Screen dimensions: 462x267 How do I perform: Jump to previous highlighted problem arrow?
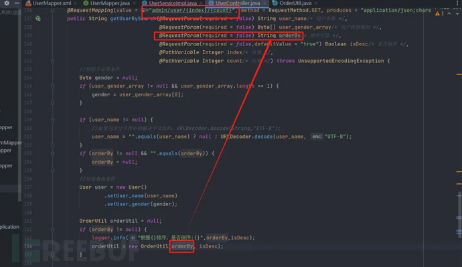click(x=449, y=13)
